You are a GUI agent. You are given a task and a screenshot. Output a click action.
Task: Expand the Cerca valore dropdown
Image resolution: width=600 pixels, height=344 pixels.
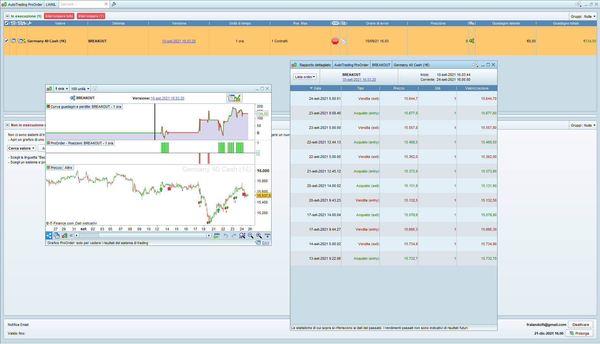(x=21, y=148)
